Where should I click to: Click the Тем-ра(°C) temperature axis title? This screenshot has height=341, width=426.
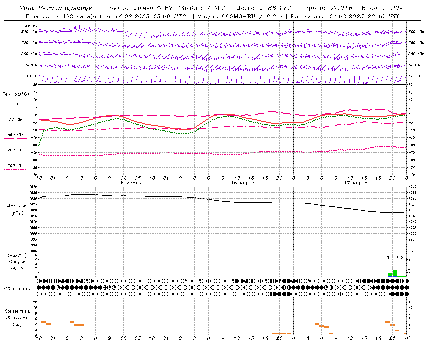(16, 94)
